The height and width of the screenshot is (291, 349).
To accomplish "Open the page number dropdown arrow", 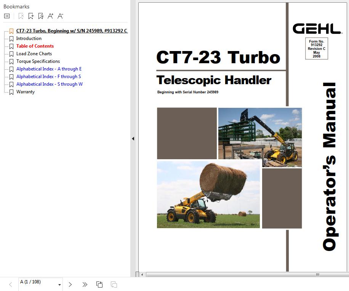I will coord(60,285).
